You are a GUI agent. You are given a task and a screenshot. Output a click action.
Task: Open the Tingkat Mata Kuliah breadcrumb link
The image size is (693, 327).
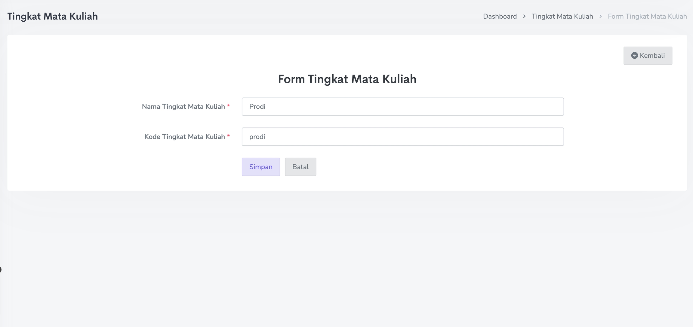(x=562, y=16)
